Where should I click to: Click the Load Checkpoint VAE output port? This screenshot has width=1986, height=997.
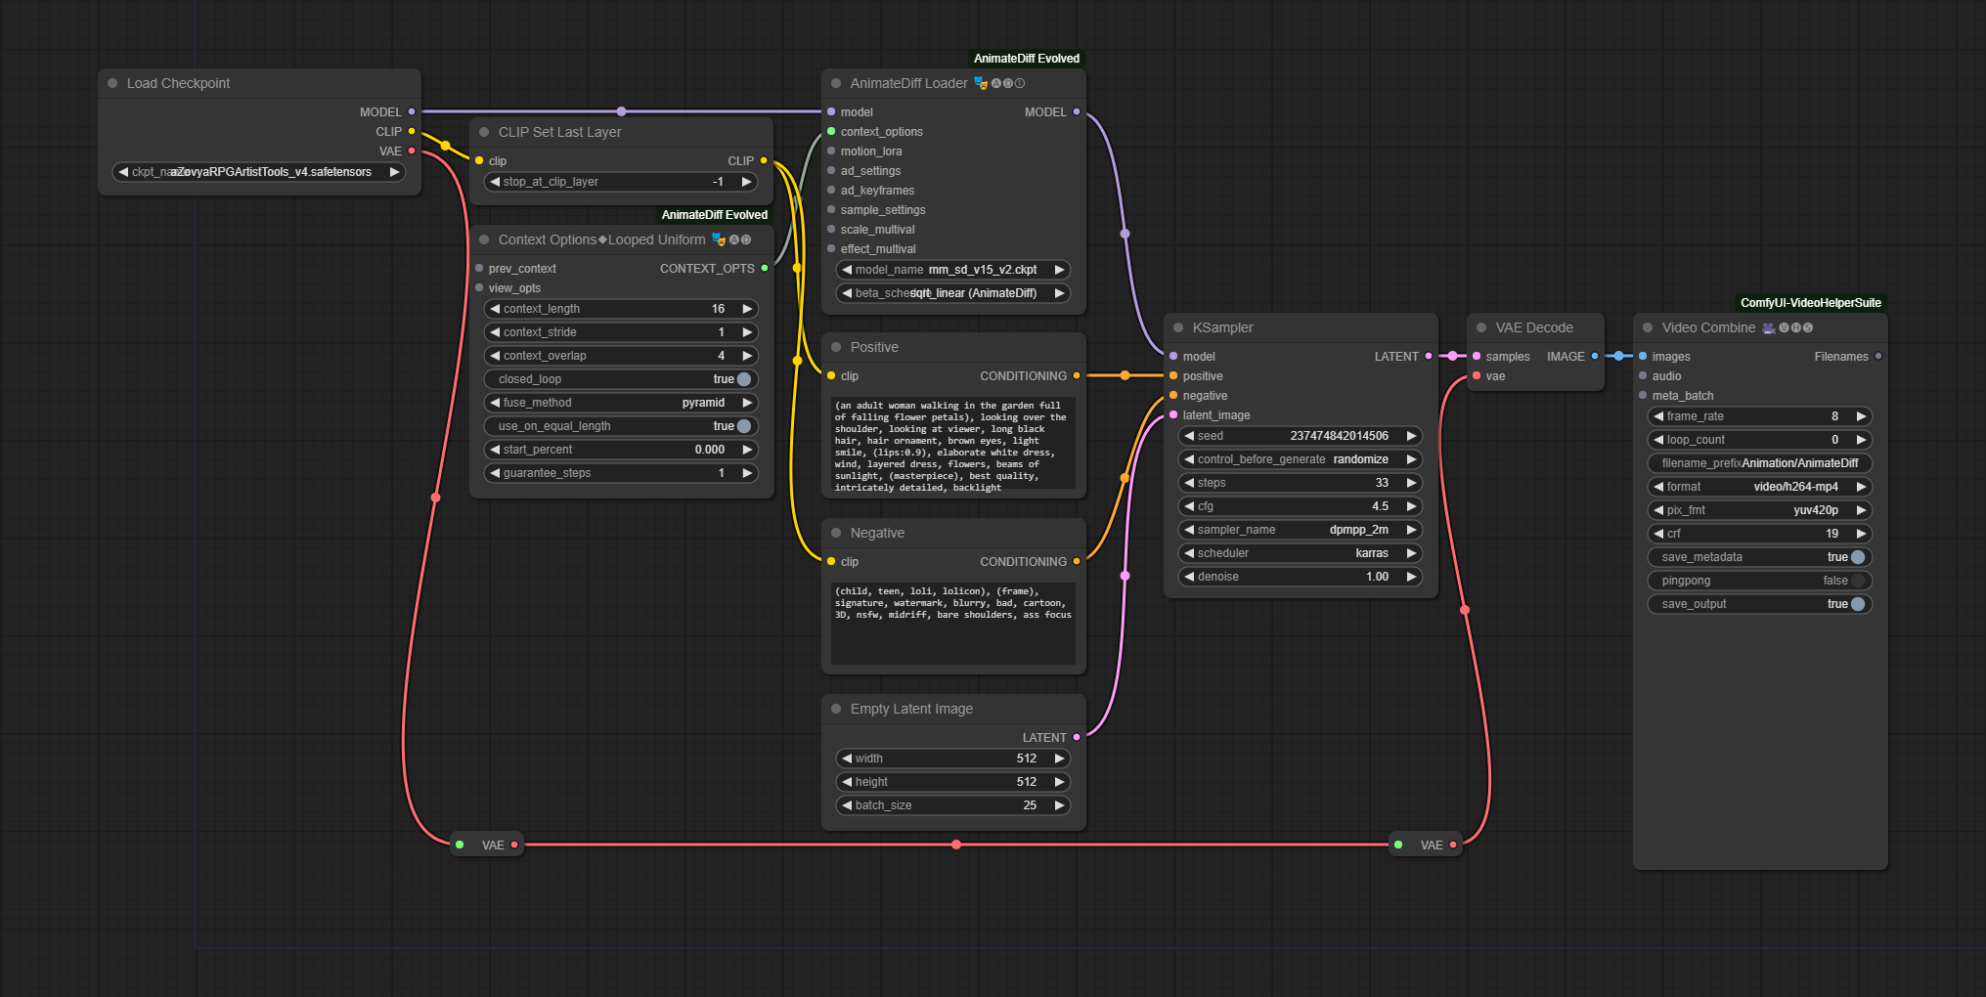coord(412,152)
